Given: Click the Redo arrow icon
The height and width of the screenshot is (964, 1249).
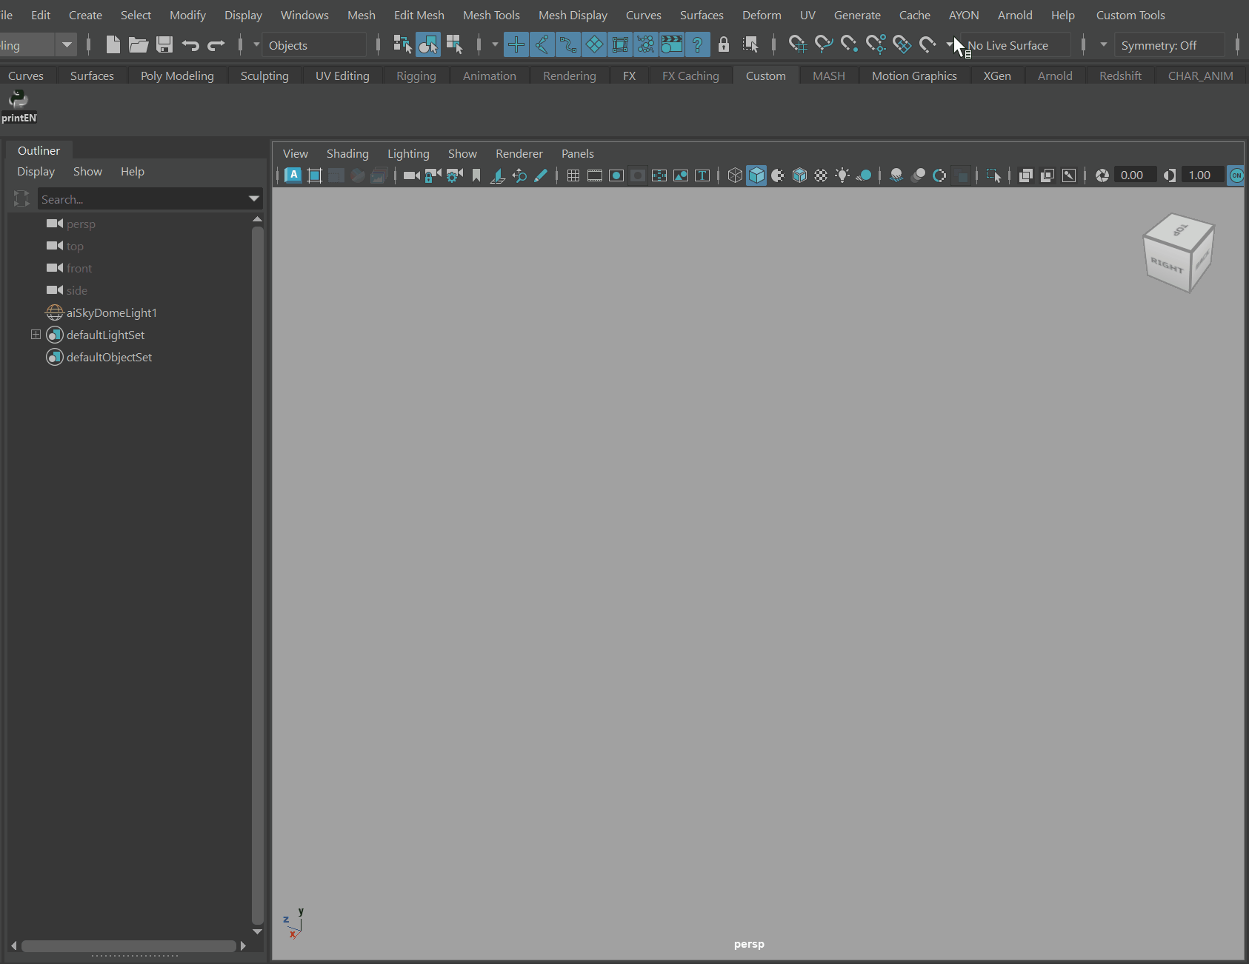Looking at the screenshot, I should (216, 45).
